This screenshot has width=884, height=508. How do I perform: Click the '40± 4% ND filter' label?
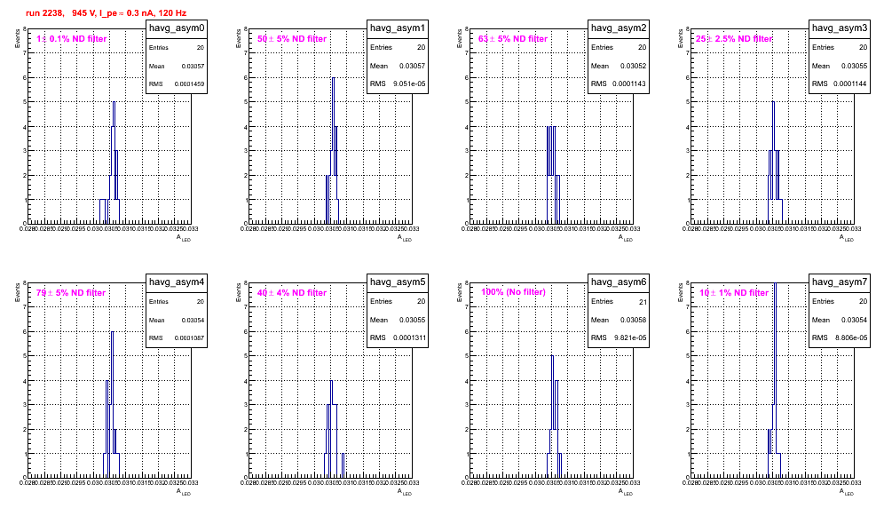292,293
